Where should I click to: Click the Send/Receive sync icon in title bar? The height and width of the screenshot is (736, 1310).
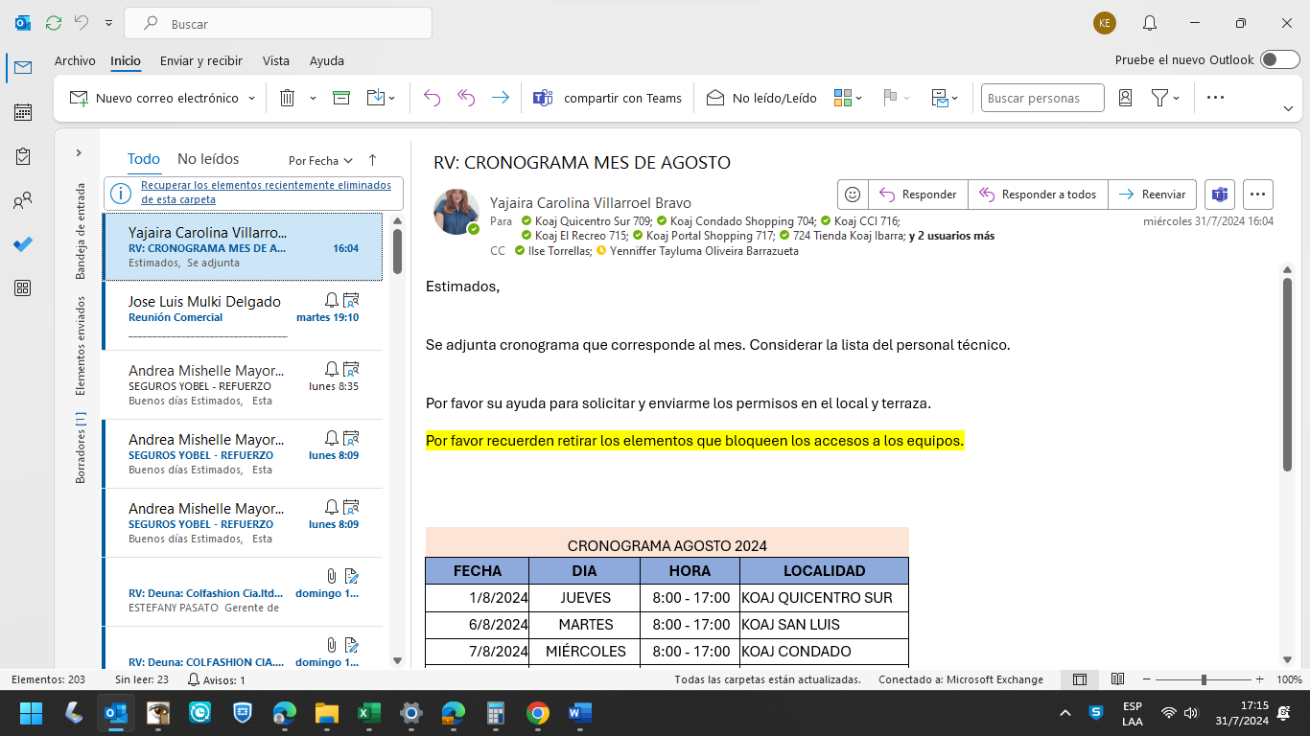click(54, 23)
